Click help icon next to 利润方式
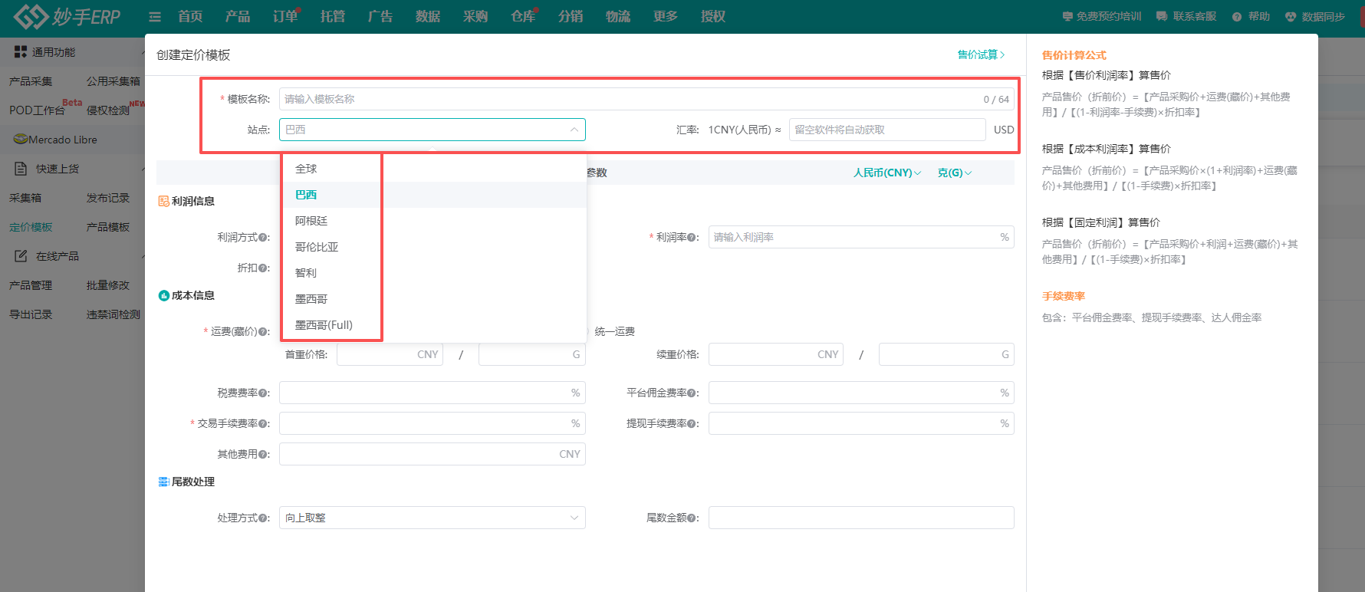1365x592 pixels. 264,238
